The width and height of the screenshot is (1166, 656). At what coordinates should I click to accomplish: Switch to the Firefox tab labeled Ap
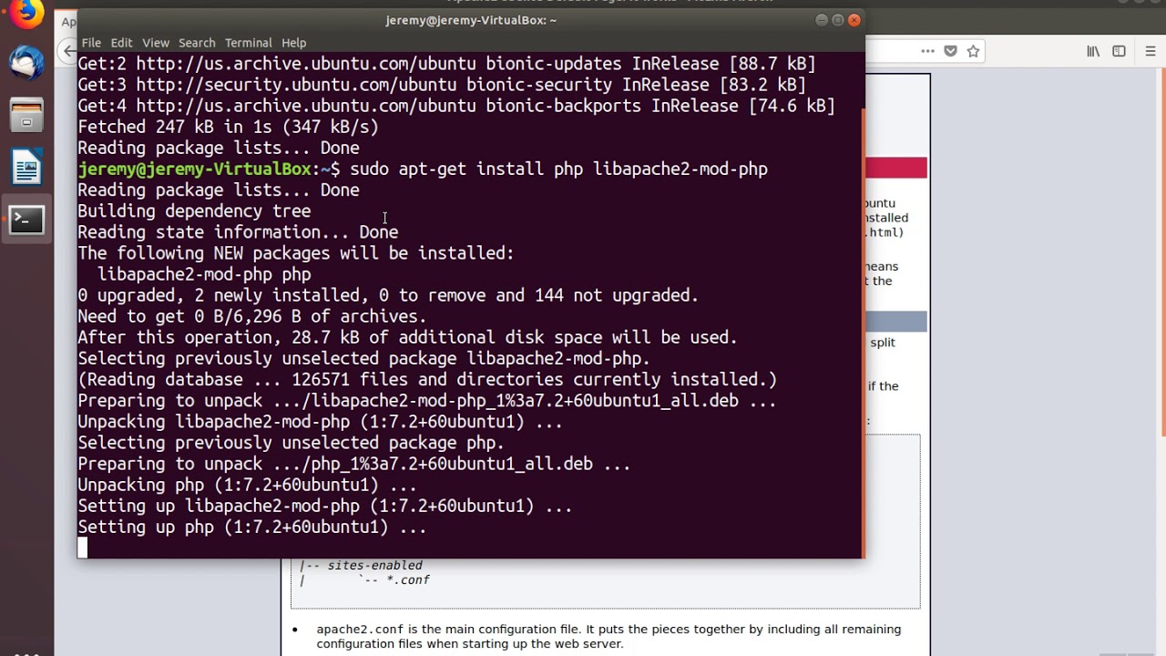point(68,21)
